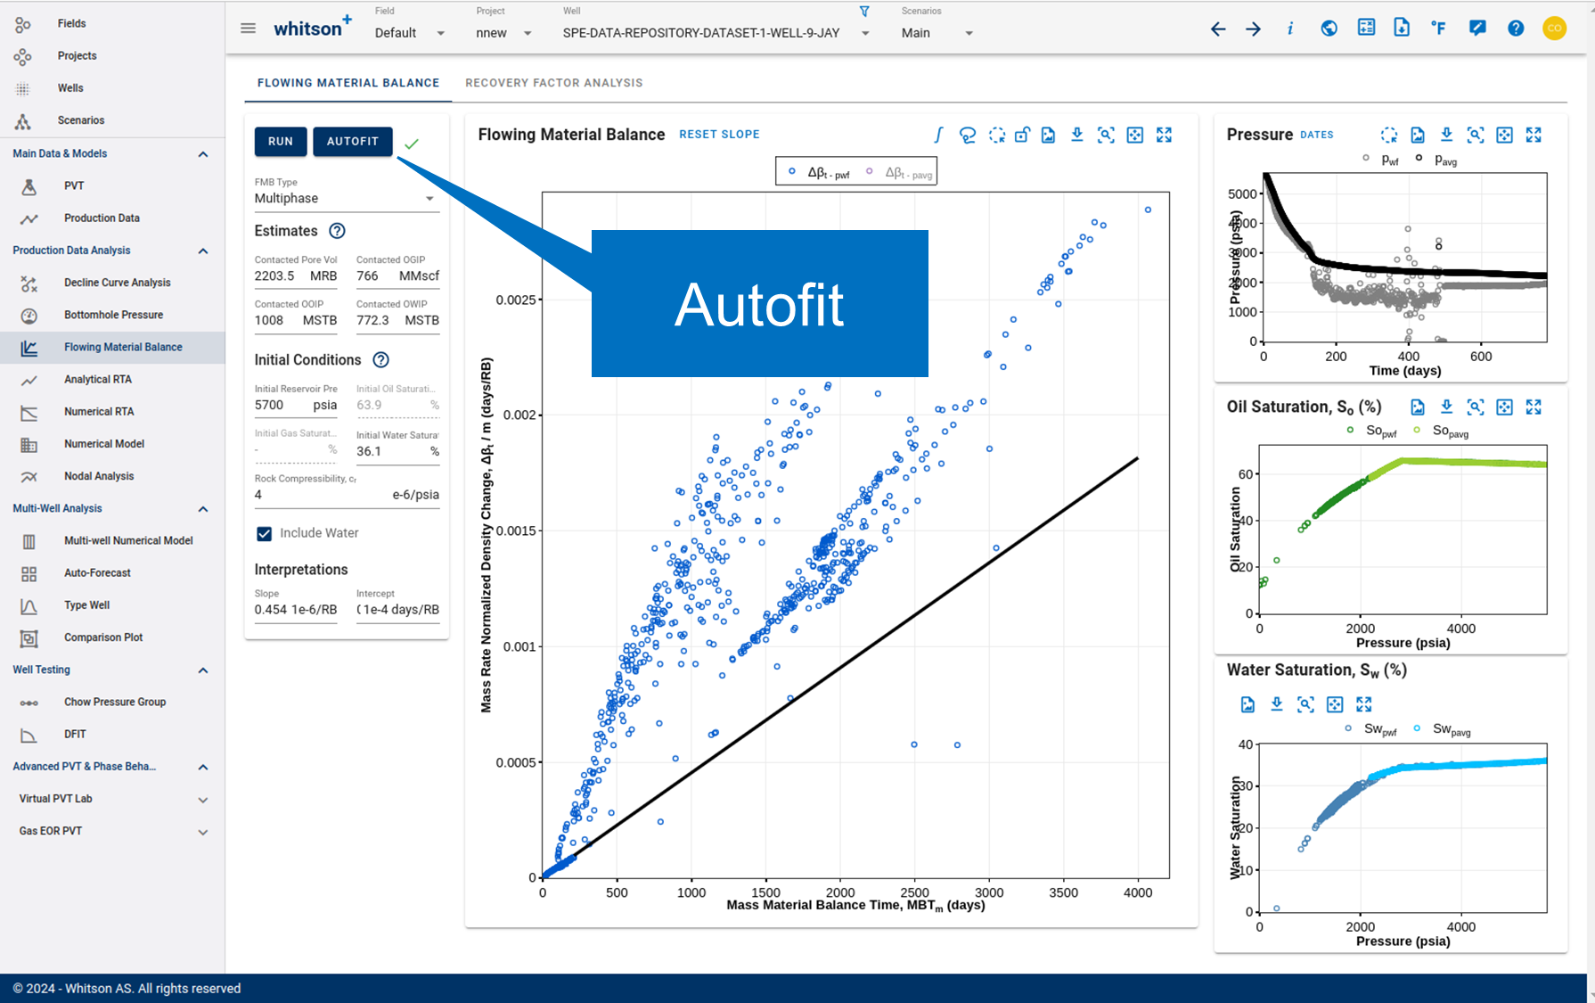Expand the Pressure chart to fullscreen
Screen dimensions: 1595x1003
(x=1534, y=135)
